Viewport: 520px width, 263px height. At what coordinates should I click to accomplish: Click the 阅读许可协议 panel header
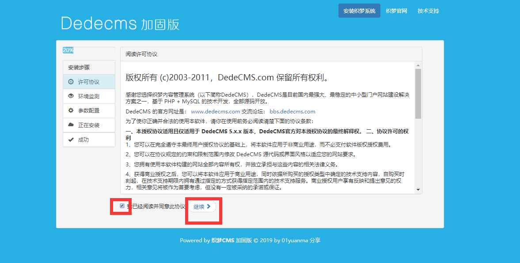tap(271, 54)
